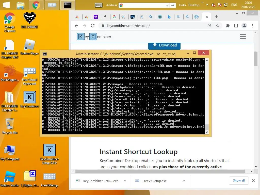Screen dimensions: 260x195
Task: Select the Recycle Bin icon
Action: click(10, 126)
